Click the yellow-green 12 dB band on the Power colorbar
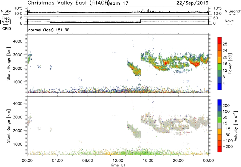The width and height of the screenshot is (241, 167). tap(220, 67)
